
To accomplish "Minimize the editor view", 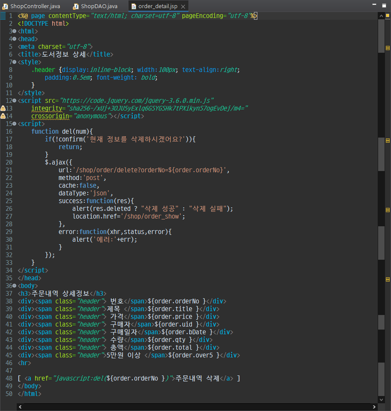I will [x=374, y=5].
